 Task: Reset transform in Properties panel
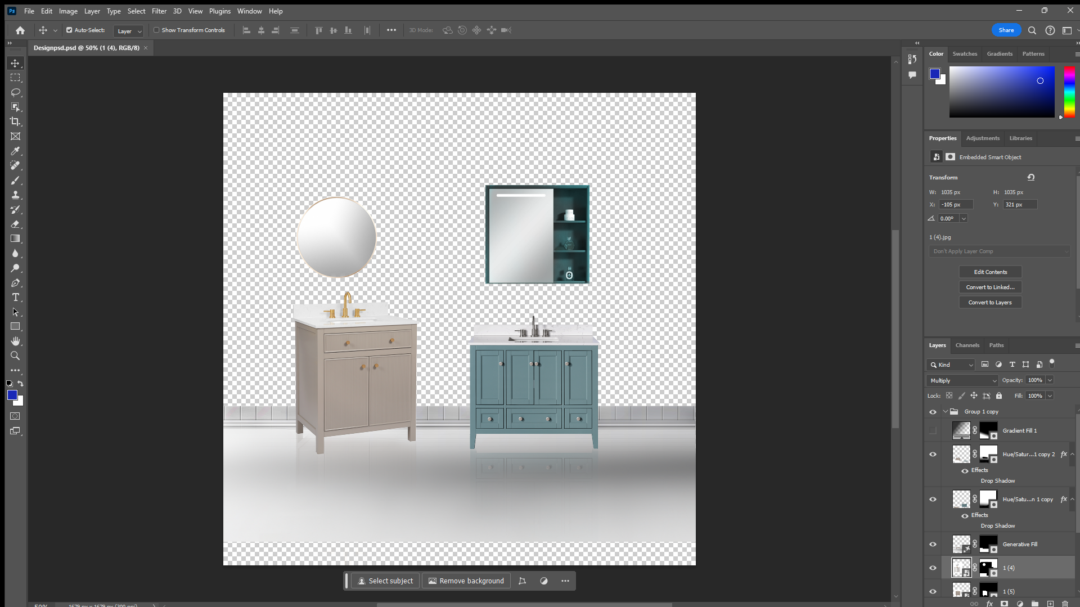pos(1031,177)
